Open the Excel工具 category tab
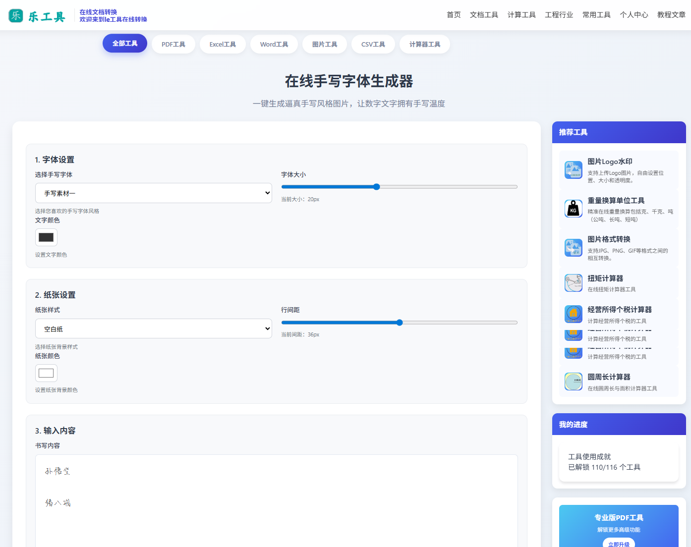 pos(223,44)
